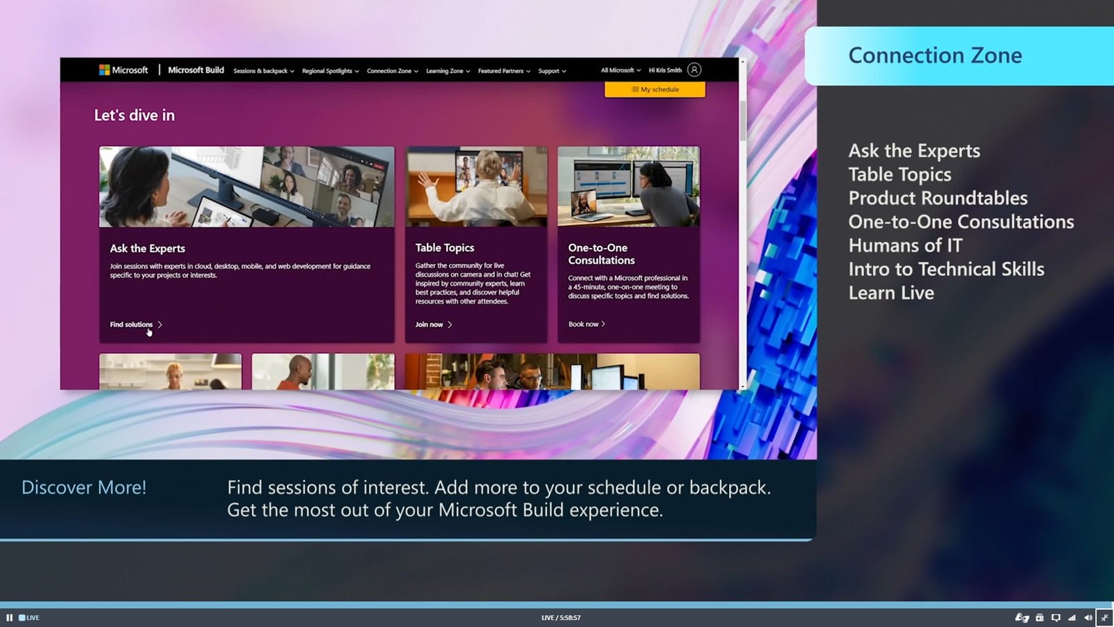
Task: Click the web page vertical scrollbar thumb
Action: pyautogui.click(x=743, y=120)
